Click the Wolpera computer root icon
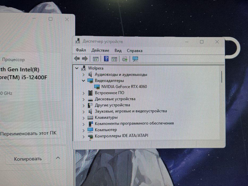248x186 pixels. click(x=83, y=68)
